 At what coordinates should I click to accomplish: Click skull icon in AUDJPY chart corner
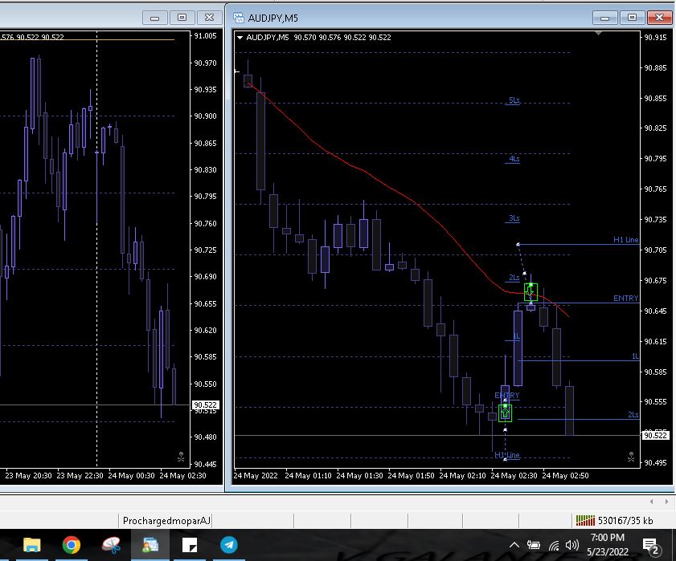[631, 457]
